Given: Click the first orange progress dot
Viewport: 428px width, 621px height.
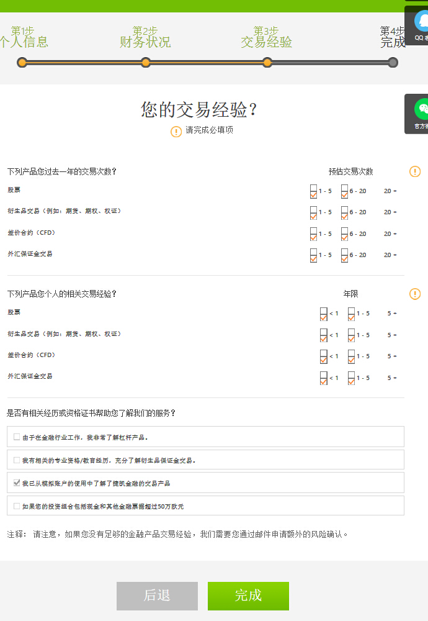Looking at the screenshot, I should [x=22, y=63].
